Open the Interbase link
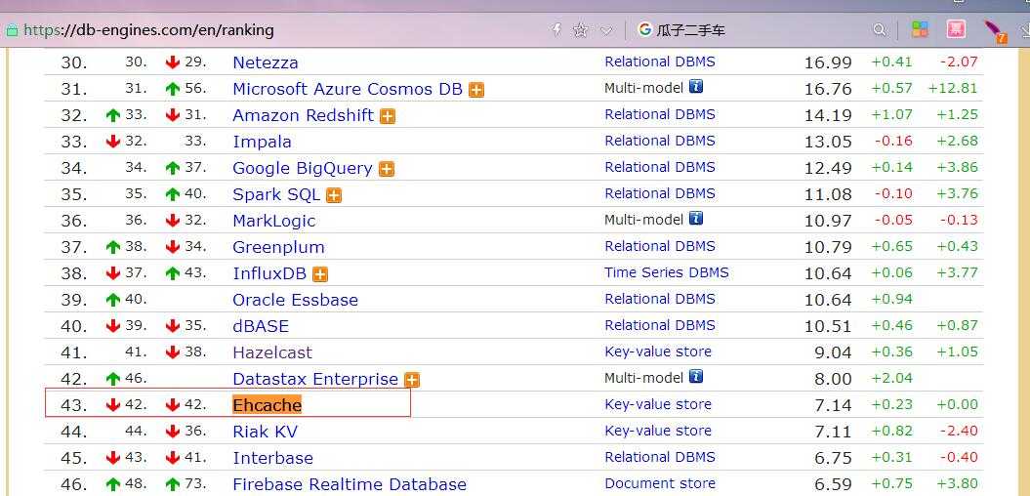Viewport: 1030px width, 496px height. click(x=272, y=458)
